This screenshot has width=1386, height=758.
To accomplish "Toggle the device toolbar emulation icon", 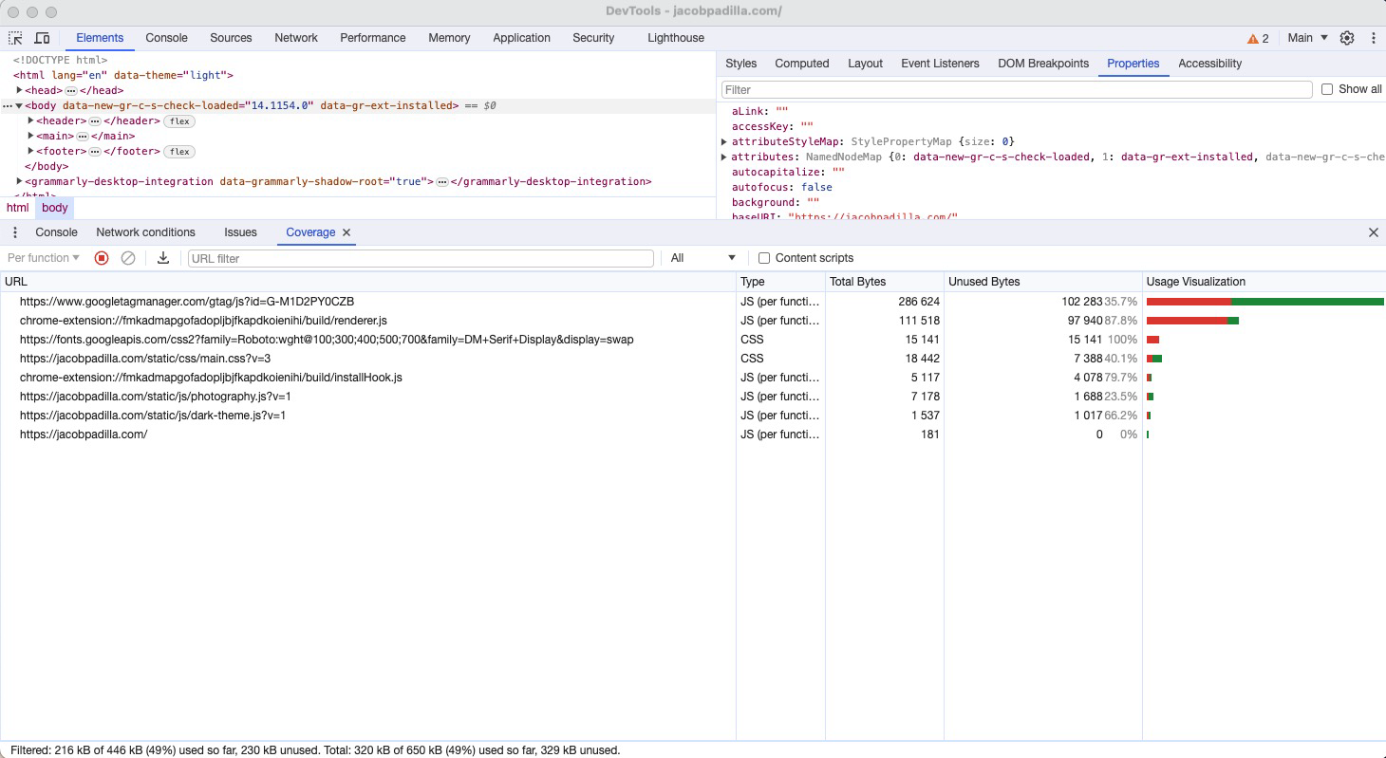I will point(42,38).
